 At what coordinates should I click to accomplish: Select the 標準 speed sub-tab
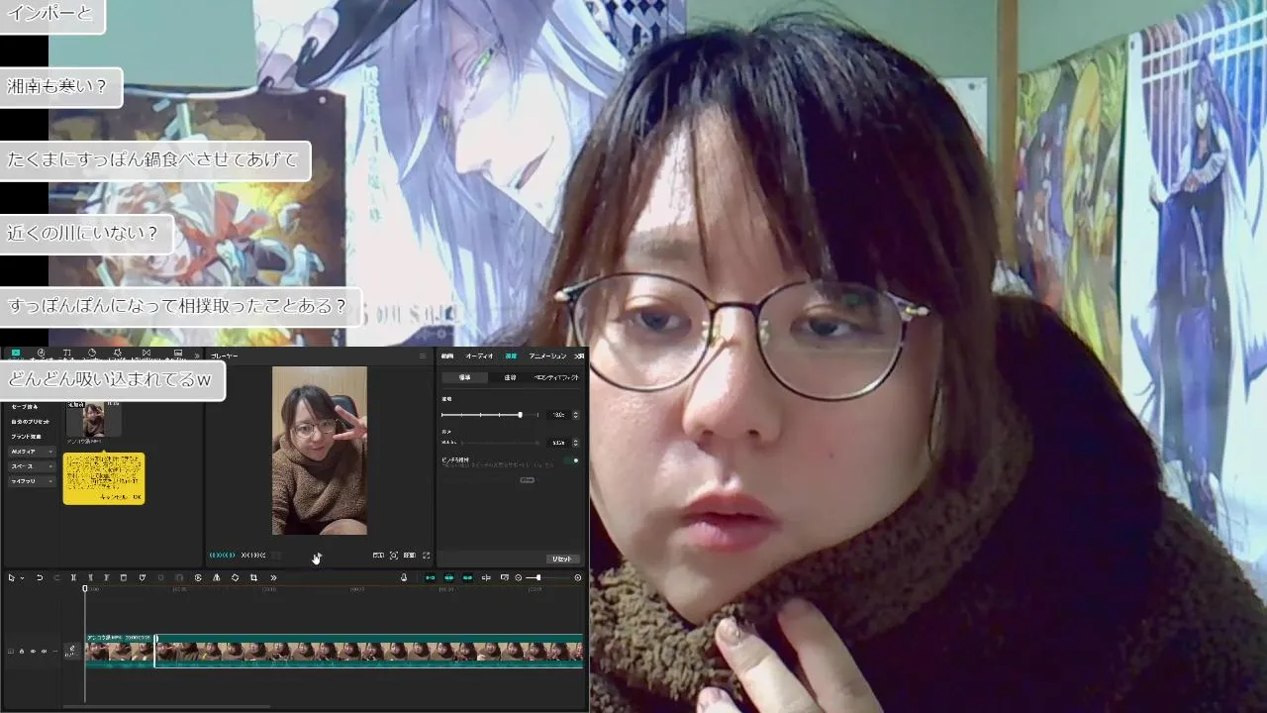(x=464, y=377)
